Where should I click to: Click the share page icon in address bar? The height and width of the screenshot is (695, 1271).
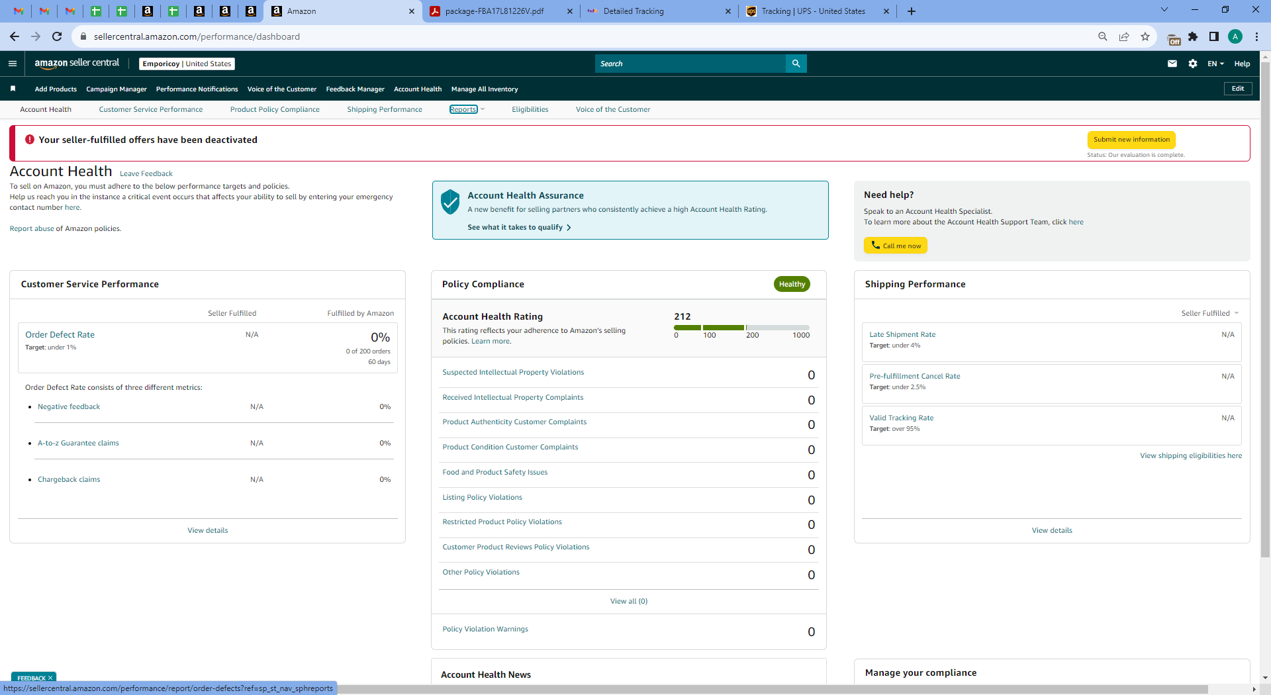coord(1124,36)
